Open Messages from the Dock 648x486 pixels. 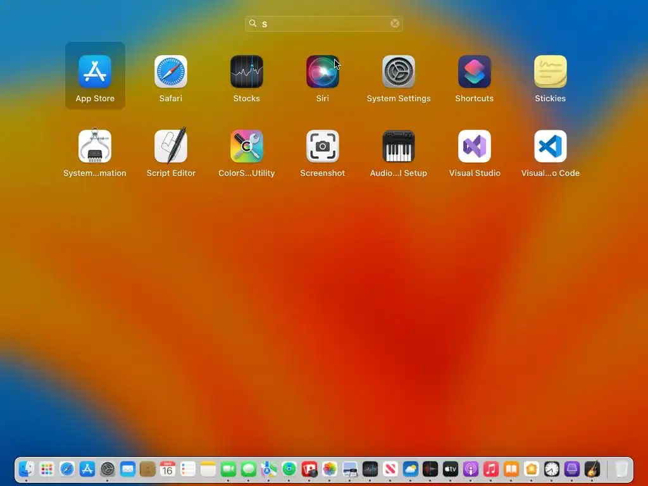[248, 469]
